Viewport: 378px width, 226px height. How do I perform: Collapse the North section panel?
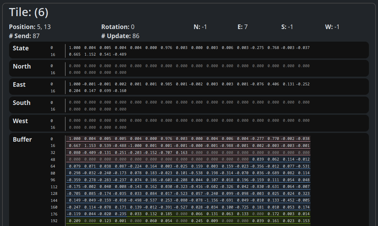(22, 66)
